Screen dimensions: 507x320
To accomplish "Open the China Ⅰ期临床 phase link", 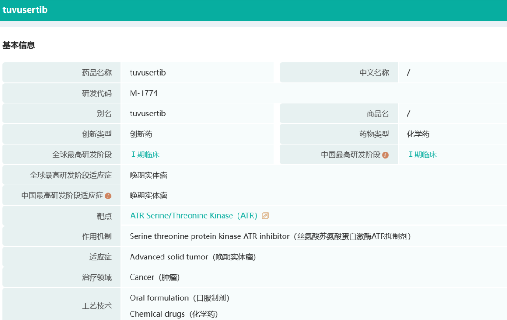I will pos(422,154).
